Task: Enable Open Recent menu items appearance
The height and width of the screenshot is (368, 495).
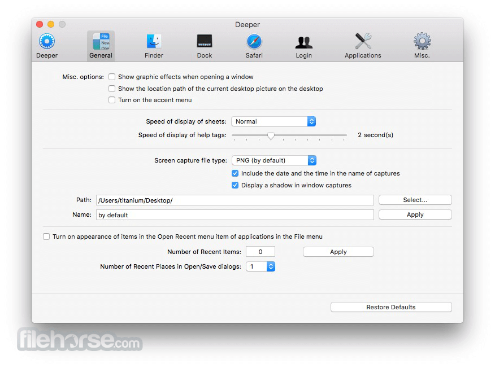Action: coord(46,236)
